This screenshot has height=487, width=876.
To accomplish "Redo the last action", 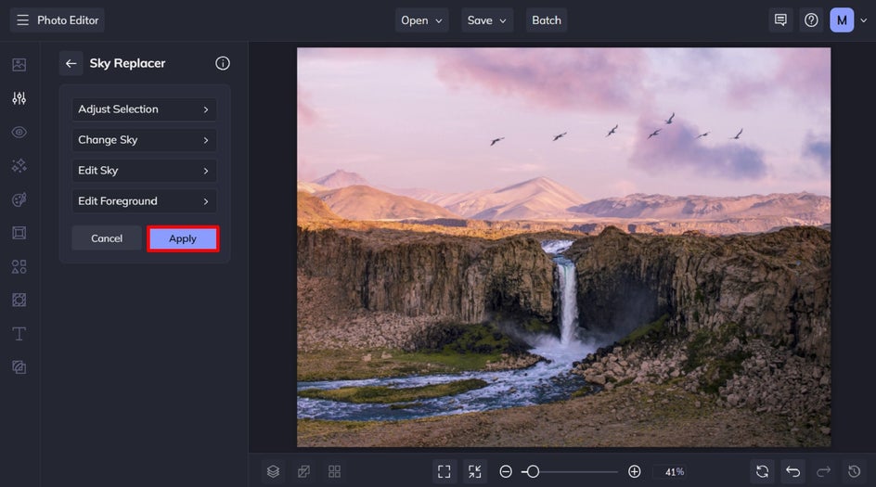I will tap(823, 471).
